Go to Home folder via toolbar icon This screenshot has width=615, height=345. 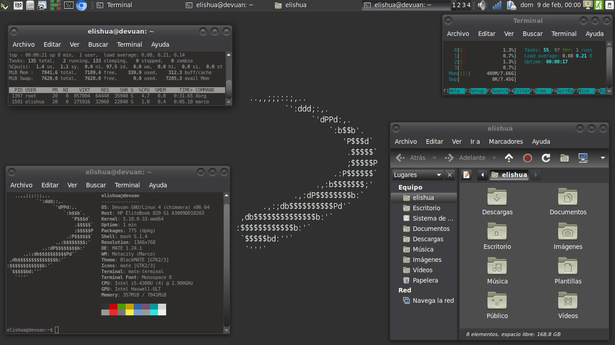565,158
